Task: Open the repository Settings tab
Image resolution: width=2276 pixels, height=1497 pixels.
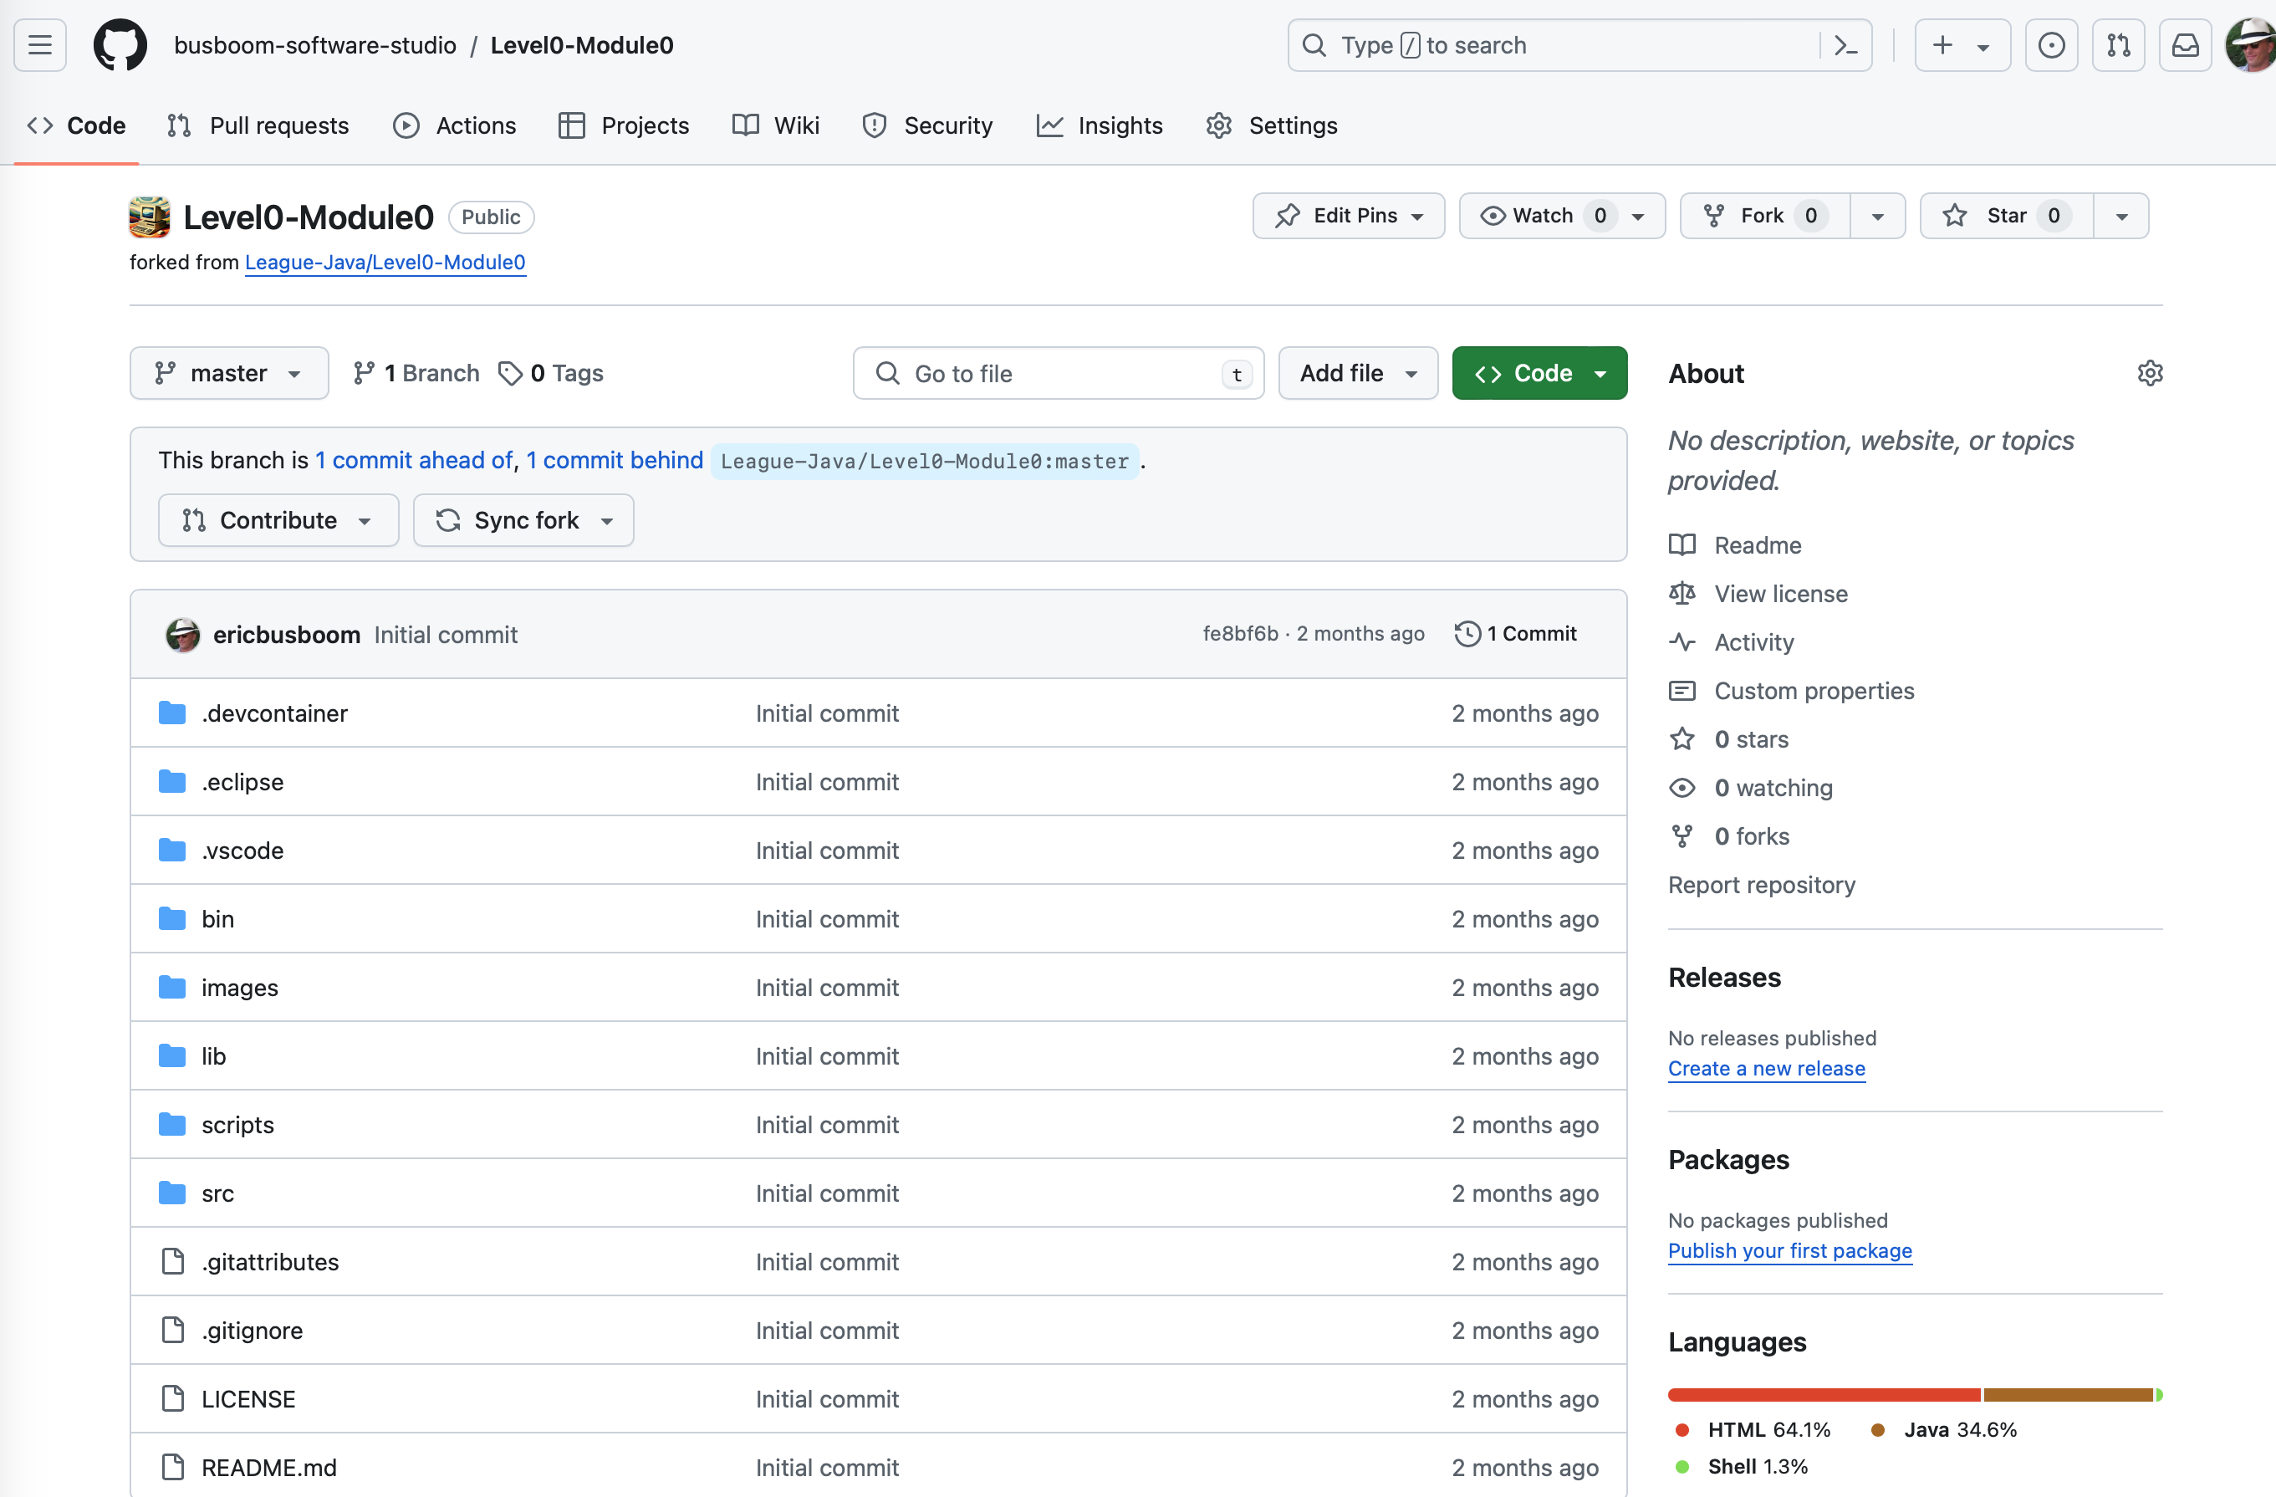Action: (x=1272, y=125)
